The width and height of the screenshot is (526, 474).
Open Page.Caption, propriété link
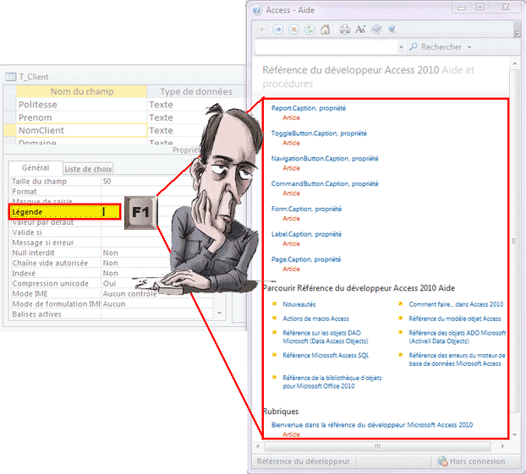pos(306,259)
